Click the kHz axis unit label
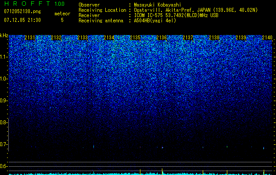The width and height of the screenshot is (276, 175). point(4,35)
